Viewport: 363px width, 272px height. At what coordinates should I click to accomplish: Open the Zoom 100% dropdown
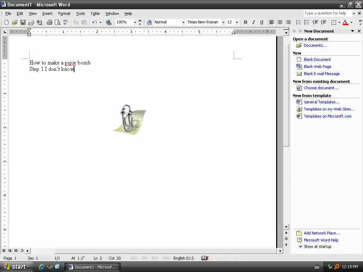135,22
